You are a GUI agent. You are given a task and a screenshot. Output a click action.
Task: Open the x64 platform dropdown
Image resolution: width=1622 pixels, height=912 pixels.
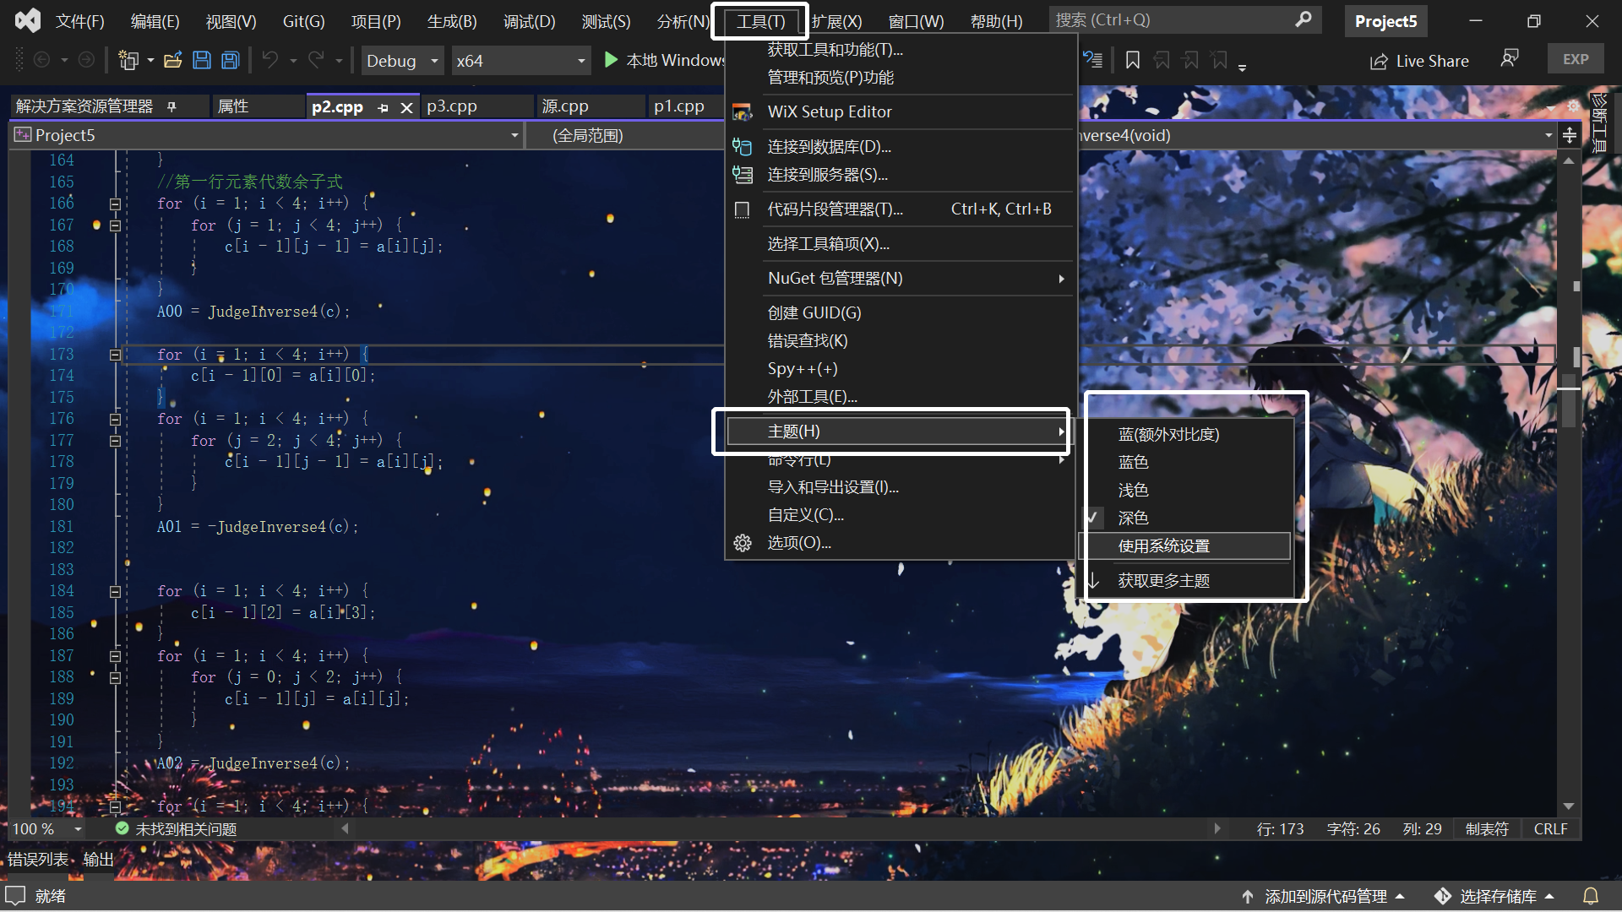click(x=520, y=60)
